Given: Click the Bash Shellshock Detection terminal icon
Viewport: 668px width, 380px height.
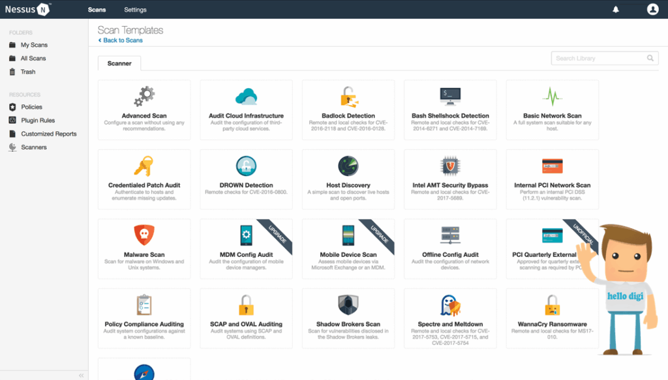Looking at the screenshot, I should (450, 96).
